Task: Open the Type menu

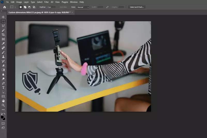Action: click(x=33, y=2)
